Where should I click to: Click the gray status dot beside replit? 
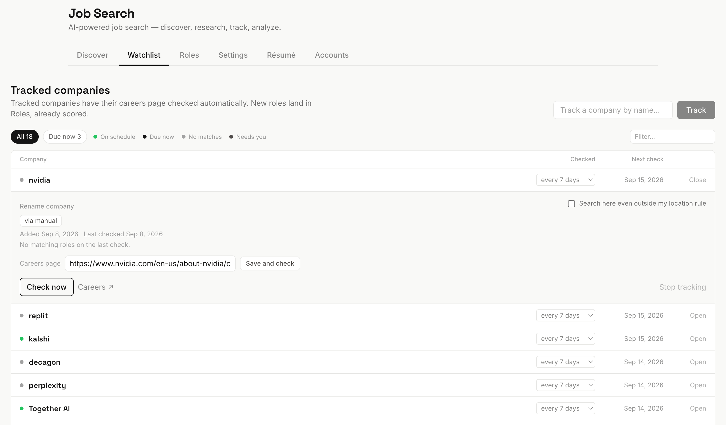click(22, 316)
